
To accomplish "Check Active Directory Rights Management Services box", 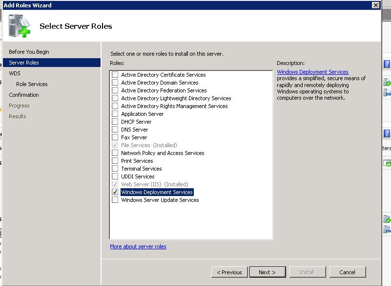I will 115,106.
